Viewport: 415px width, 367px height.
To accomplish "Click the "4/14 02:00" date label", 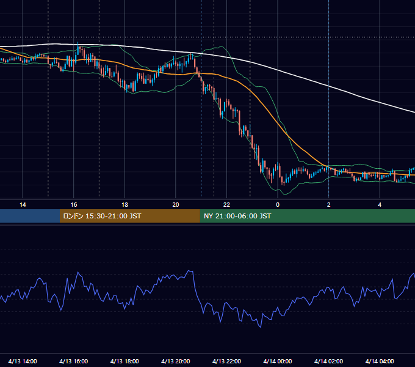I will click(x=328, y=361).
